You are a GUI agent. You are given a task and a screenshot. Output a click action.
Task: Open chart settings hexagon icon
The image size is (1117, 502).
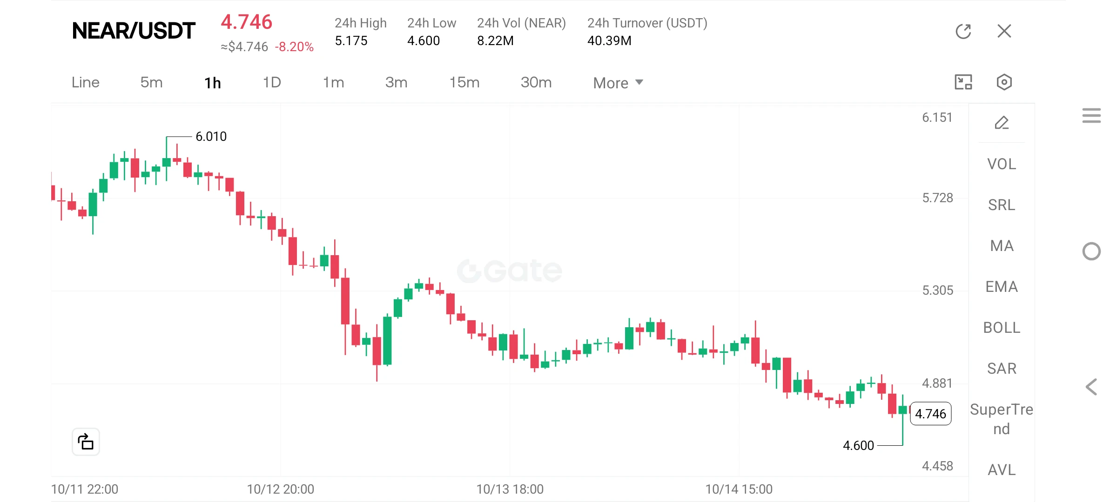[1004, 82]
